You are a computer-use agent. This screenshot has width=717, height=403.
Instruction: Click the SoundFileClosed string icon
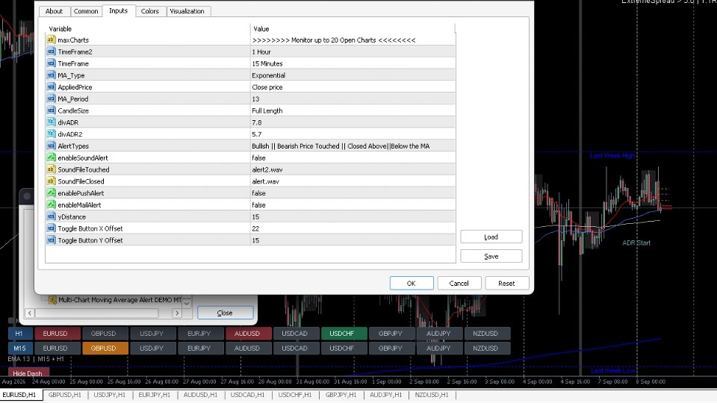(x=51, y=181)
